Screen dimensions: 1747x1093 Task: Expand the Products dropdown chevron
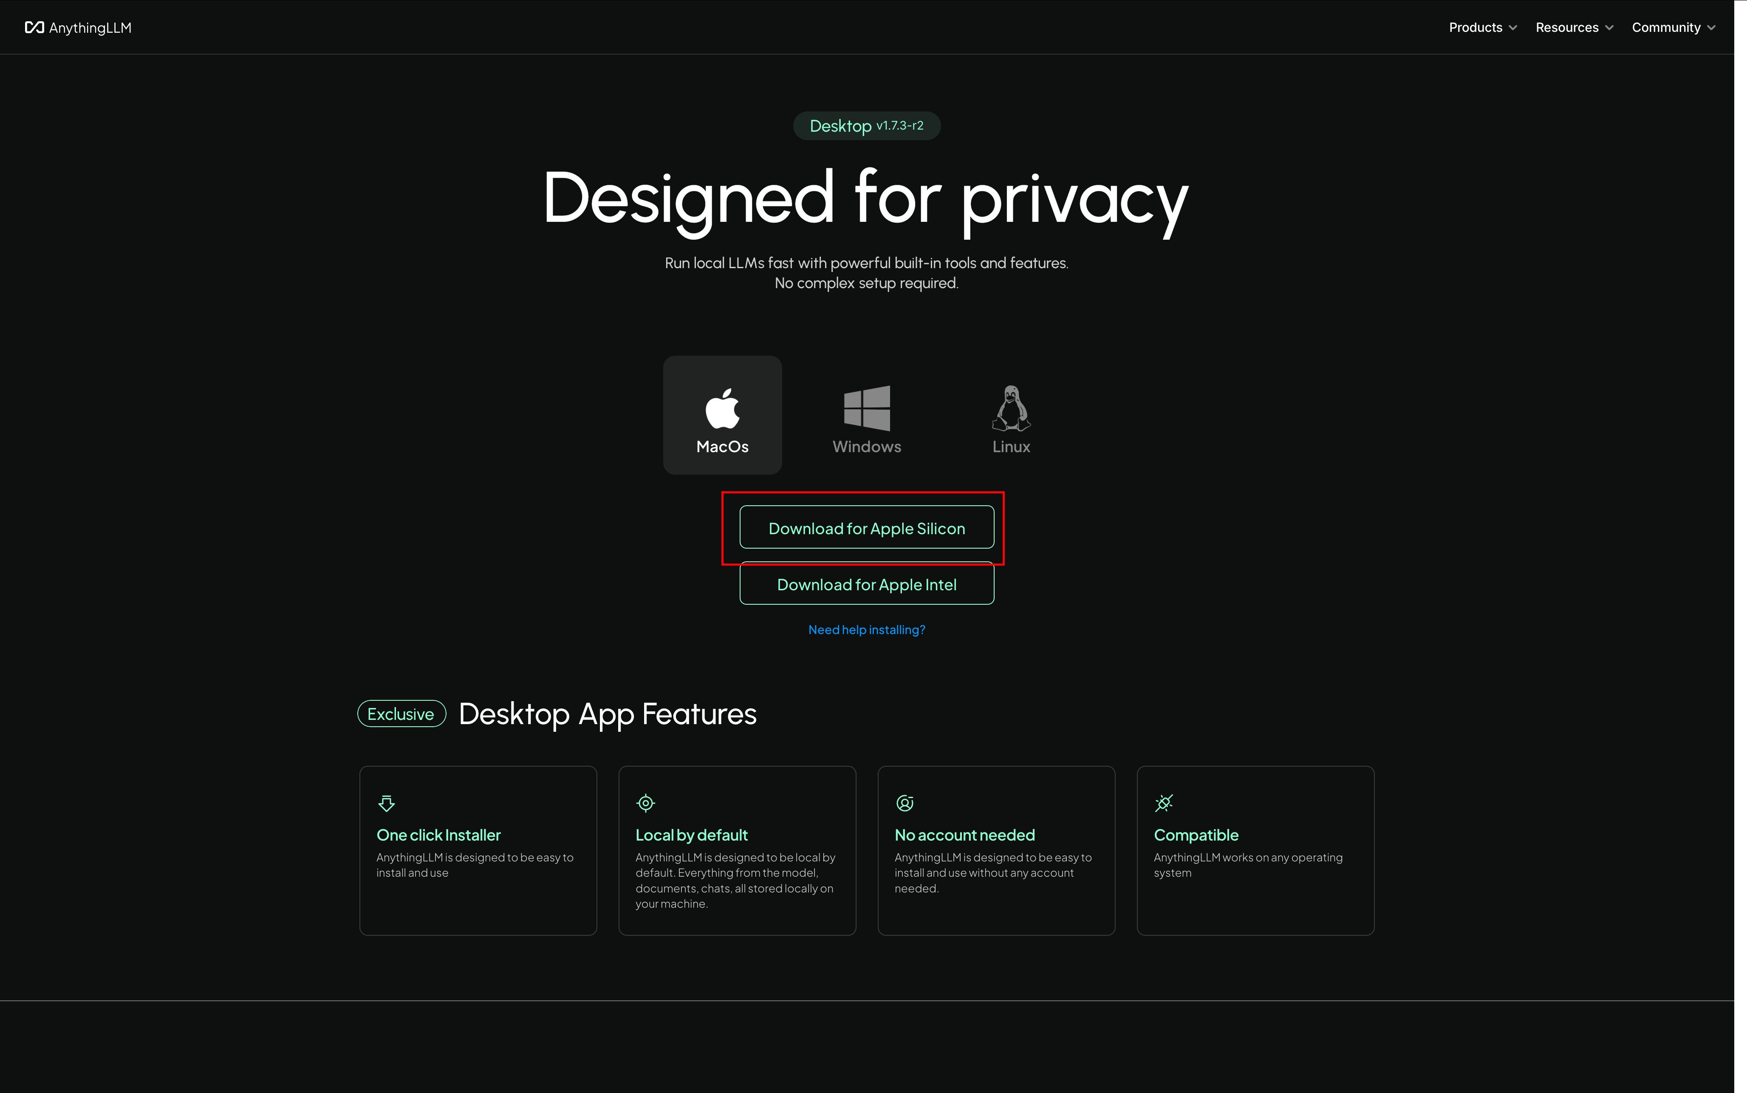pos(1513,28)
